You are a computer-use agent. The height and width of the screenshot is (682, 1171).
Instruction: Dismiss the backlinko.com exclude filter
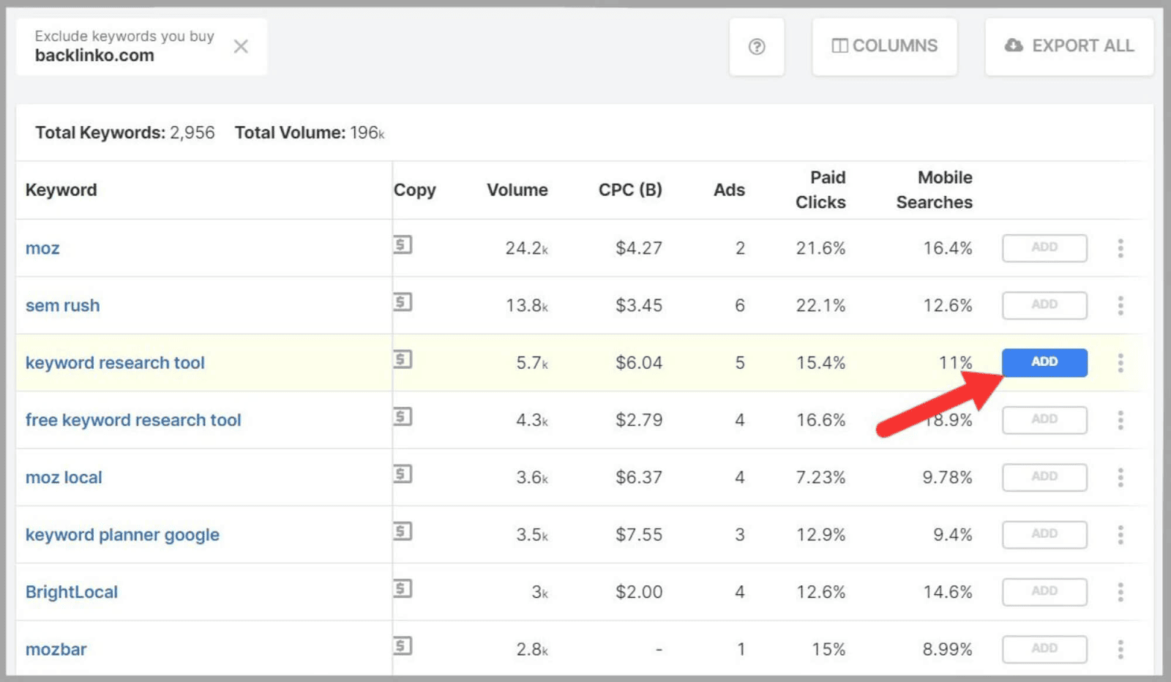point(240,46)
